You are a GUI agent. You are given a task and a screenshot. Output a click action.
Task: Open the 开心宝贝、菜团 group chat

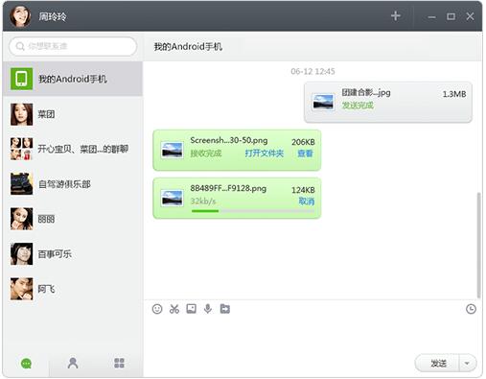coord(73,149)
